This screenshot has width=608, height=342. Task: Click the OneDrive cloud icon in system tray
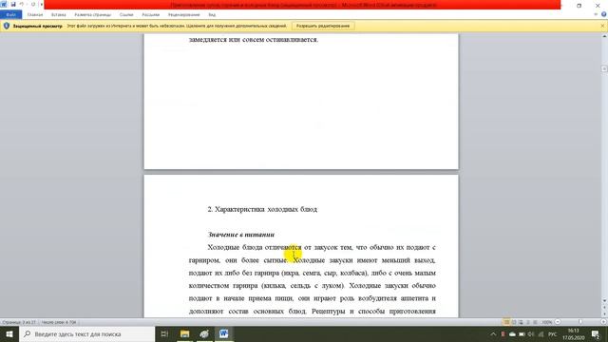pyautogui.click(x=512, y=333)
